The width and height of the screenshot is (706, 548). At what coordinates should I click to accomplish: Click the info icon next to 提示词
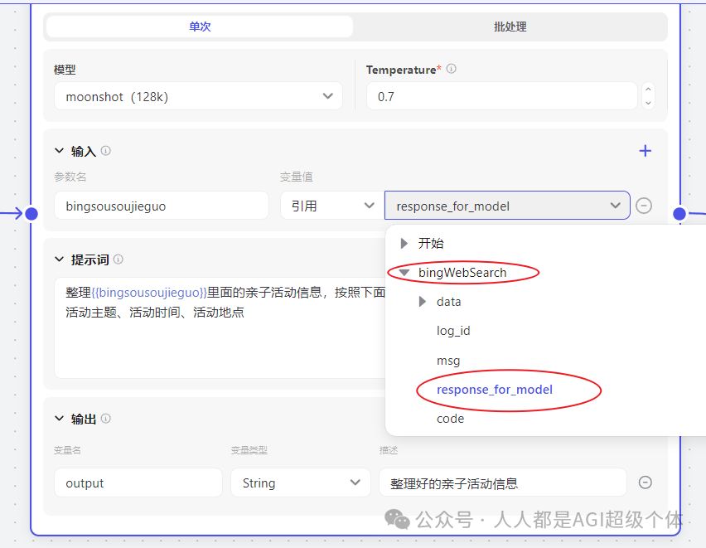point(118,259)
